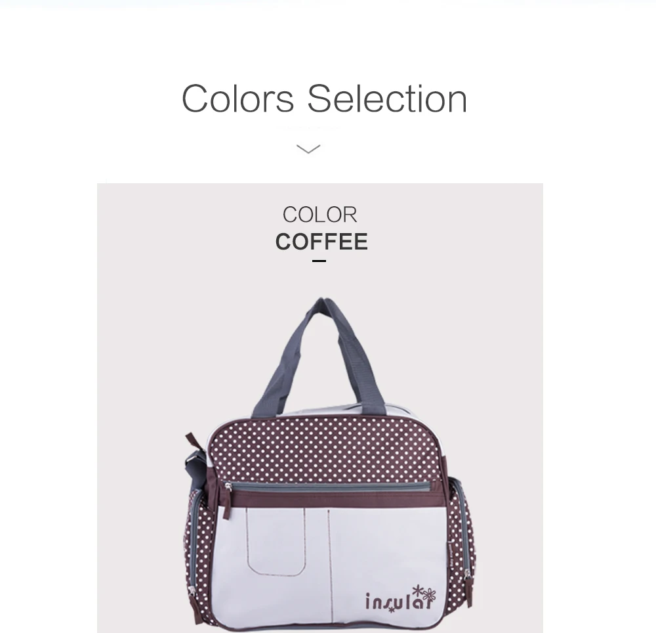The image size is (656, 633).
Task: Click the short dash under COFFEE
Action: (319, 261)
